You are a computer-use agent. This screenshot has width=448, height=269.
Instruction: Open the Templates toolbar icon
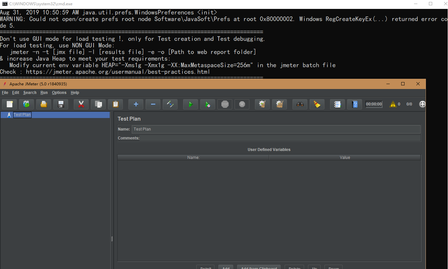[26, 104]
